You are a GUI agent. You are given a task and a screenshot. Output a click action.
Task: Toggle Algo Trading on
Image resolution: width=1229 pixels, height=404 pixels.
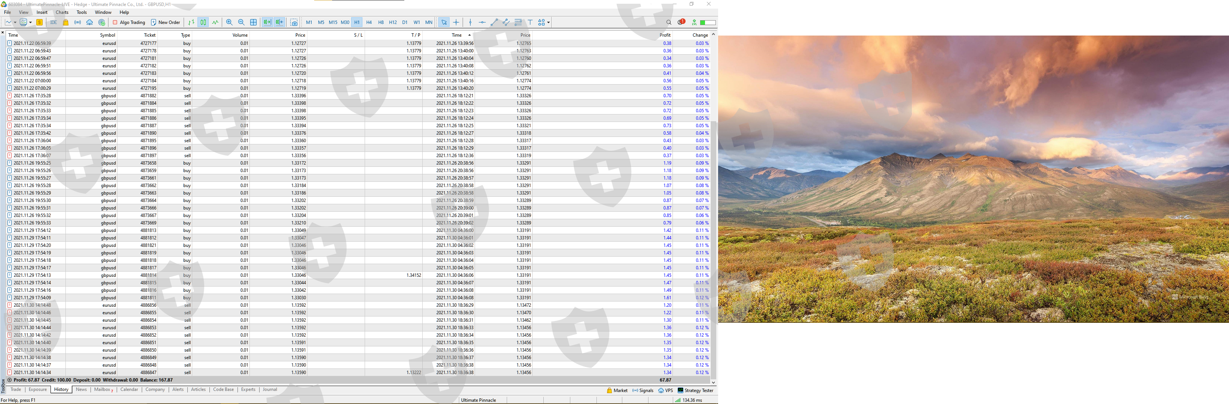coord(129,22)
